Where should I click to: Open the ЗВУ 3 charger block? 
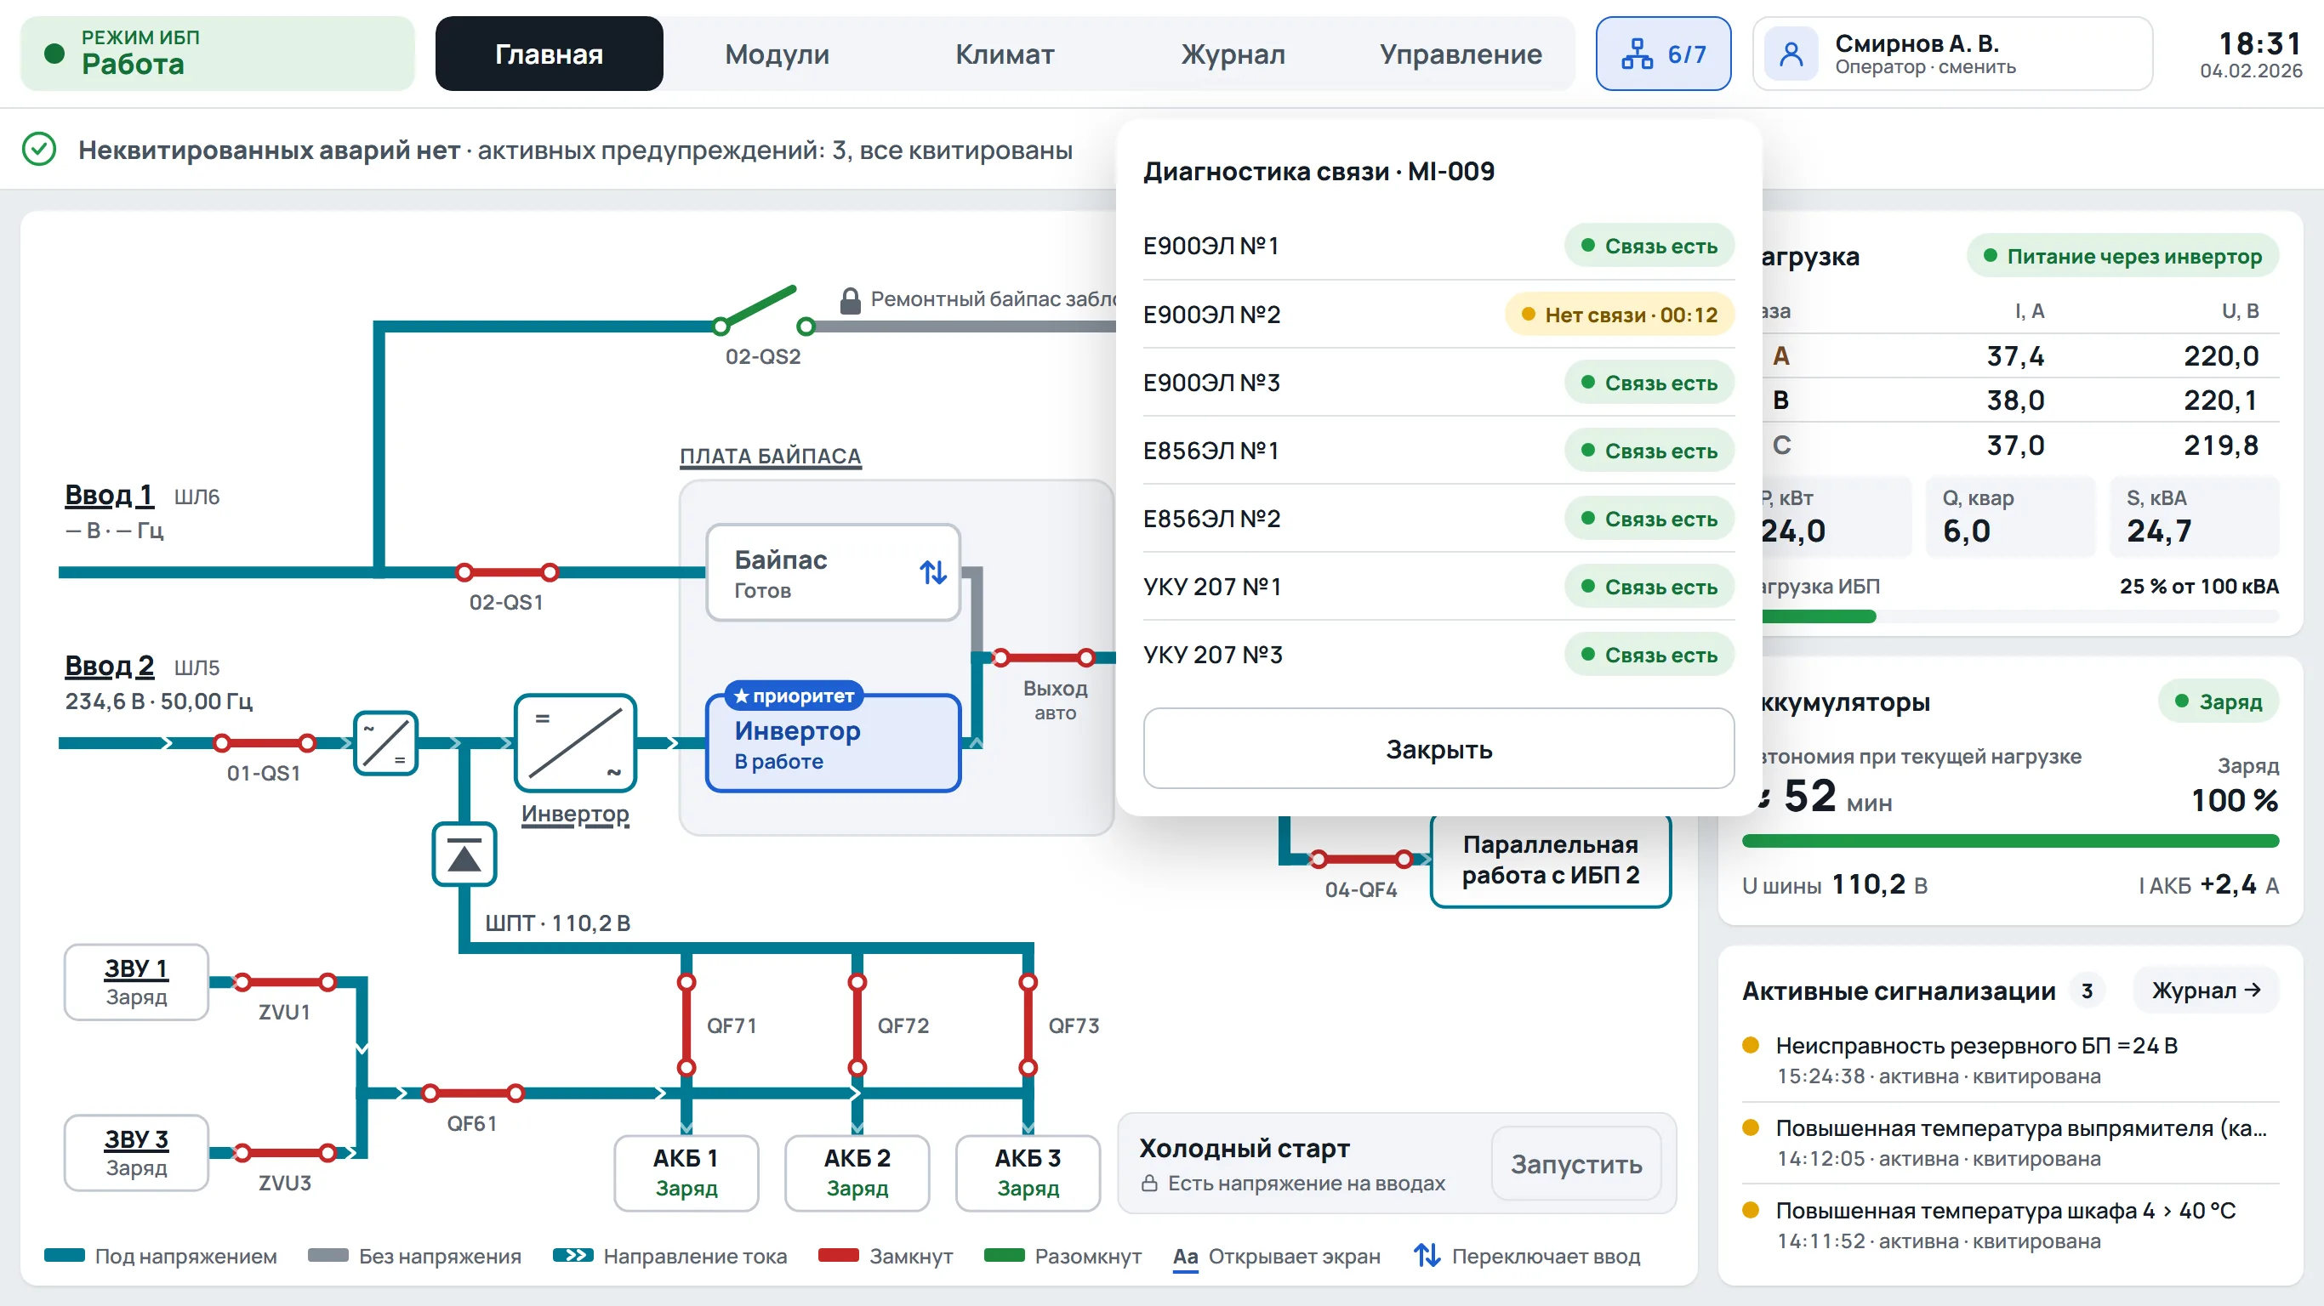(136, 1153)
